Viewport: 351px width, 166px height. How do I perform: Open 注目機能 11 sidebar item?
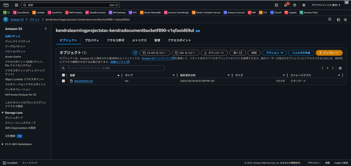14,136
